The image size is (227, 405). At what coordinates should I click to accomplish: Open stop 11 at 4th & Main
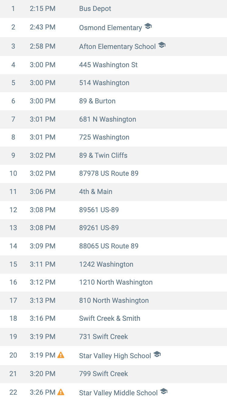[x=96, y=192]
